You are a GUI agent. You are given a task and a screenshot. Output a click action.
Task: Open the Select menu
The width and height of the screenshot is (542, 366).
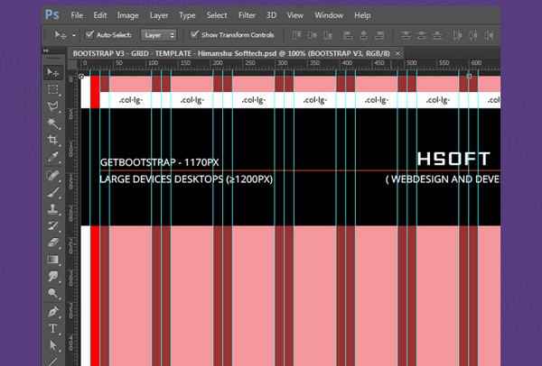click(x=217, y=15)
